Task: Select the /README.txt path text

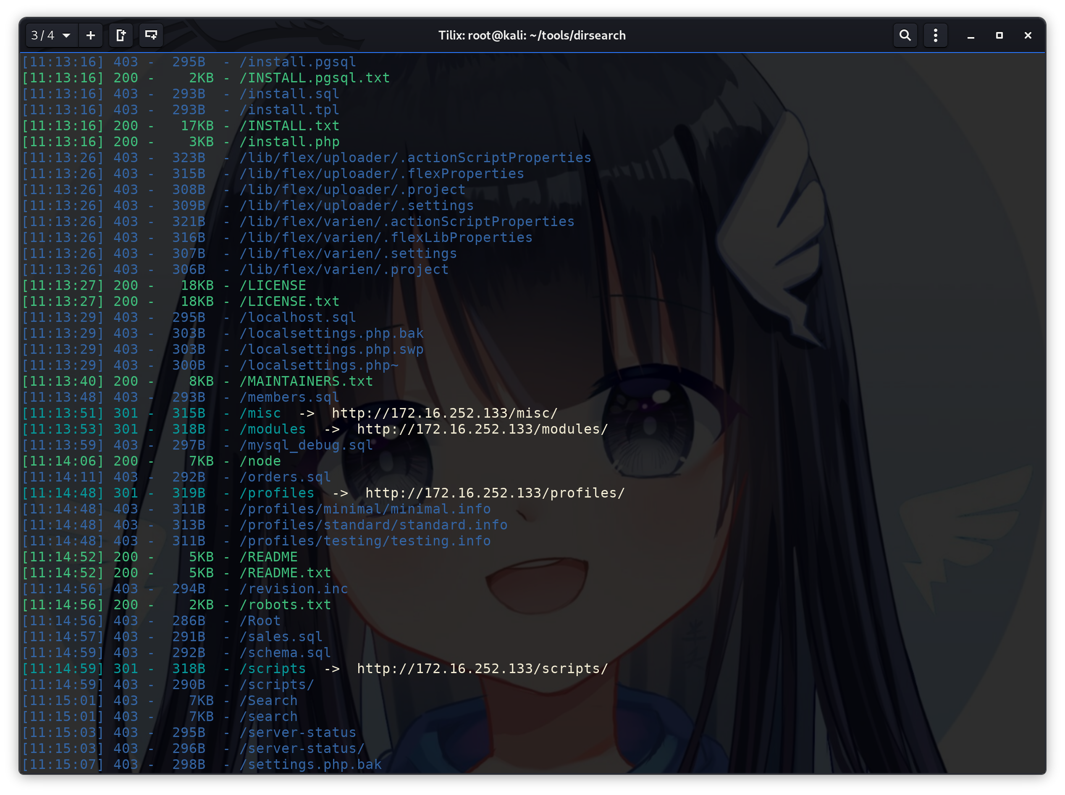Action: (x=285, y=573)
